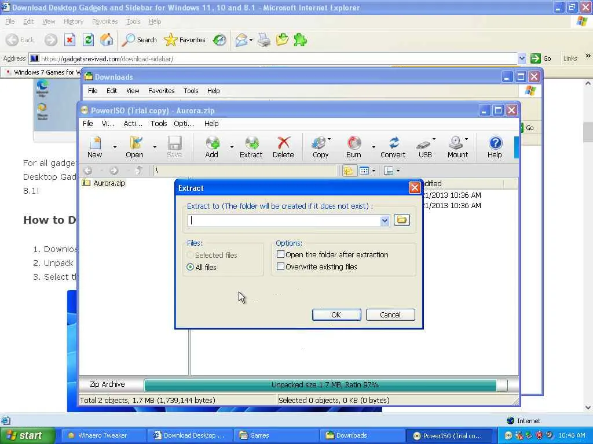Click the IE page scrollbar down arrow

pos(588,408)
